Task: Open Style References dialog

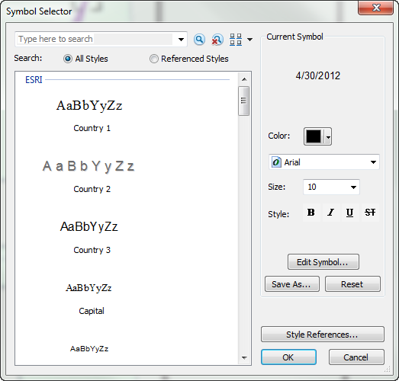Action: coord(323,335)
